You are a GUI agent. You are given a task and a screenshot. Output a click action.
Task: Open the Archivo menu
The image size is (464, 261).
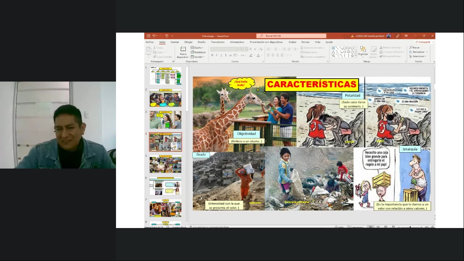point(150,42)
